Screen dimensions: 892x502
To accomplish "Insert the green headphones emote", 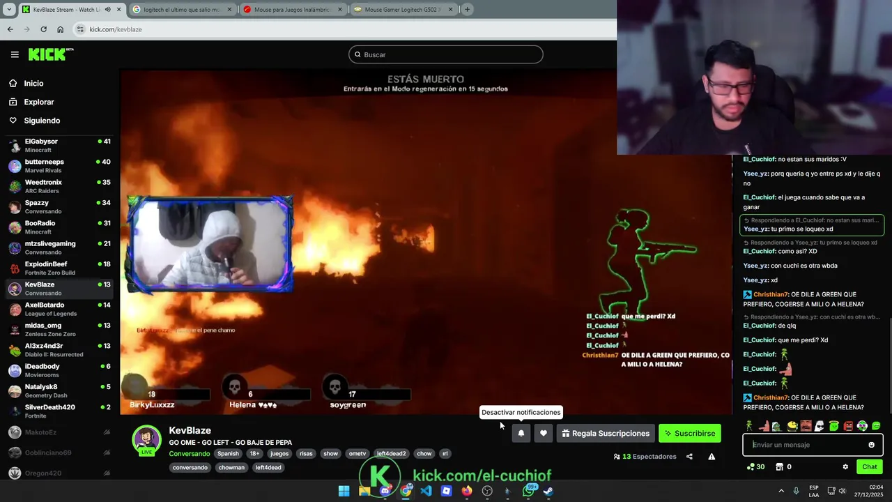I will (x=862, y=426).
